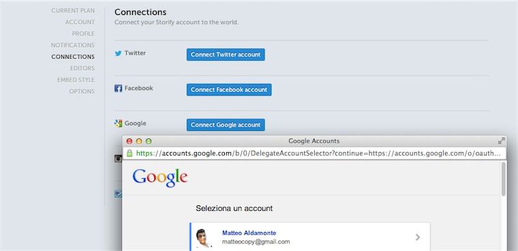Click the Connections page heading
Screen dimensions: 518x251
(140, 12)
